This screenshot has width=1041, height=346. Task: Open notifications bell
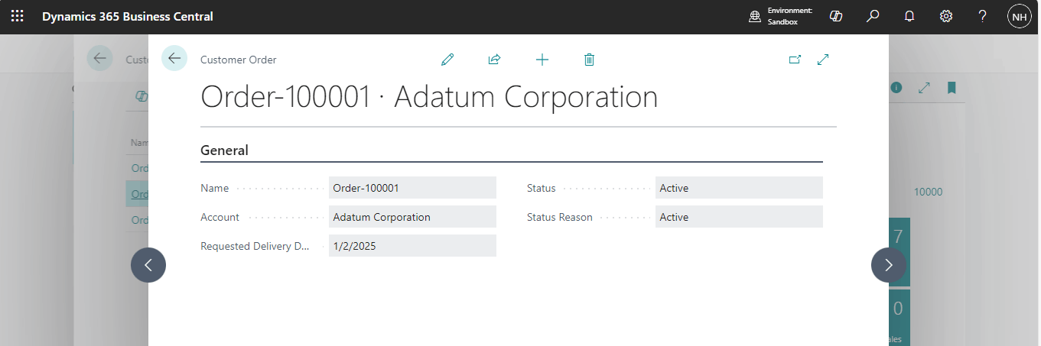[909, 16]
